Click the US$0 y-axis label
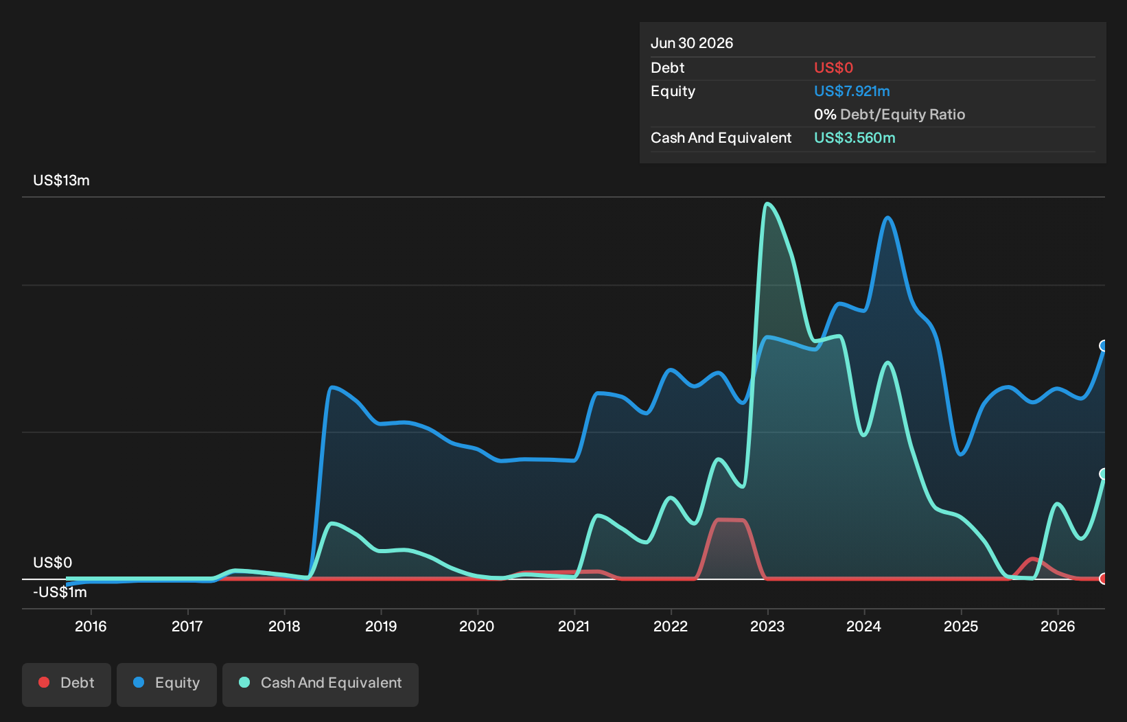The width and height of the screenshot is (1127, 722). (53, 563)
